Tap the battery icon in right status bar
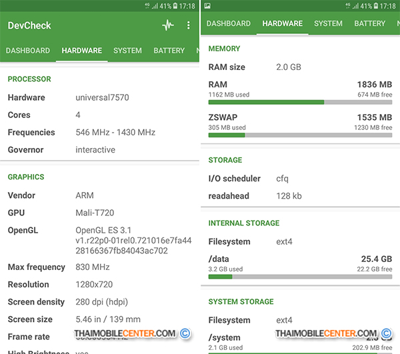The width and height of the screenshot is (400, 354). (x=376, y=5)
